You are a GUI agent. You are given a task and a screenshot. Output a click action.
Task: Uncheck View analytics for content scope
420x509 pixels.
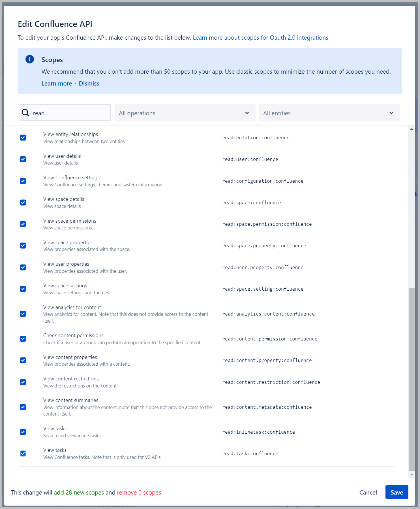click(23, 314)
